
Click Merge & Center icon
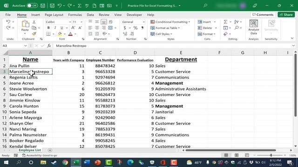pyautogui.click(x=110, y=28)
